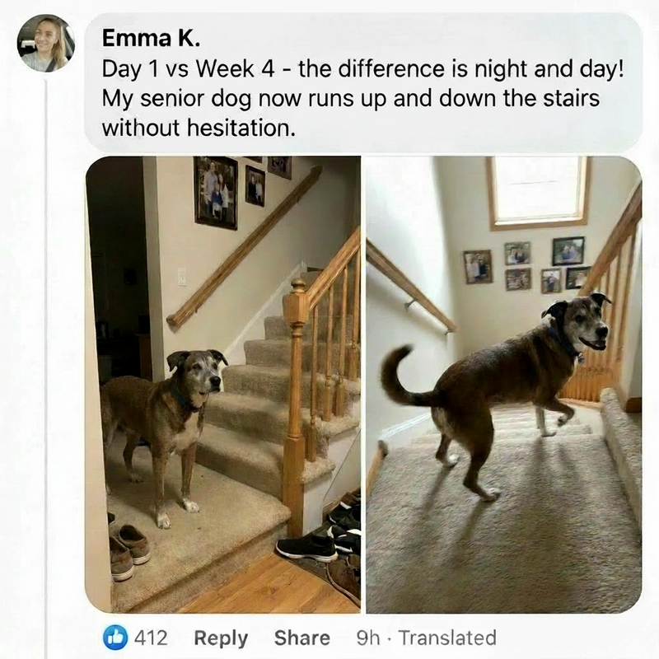Click the Translated label
Screen dimensions: 659x659
click(447, 638)
